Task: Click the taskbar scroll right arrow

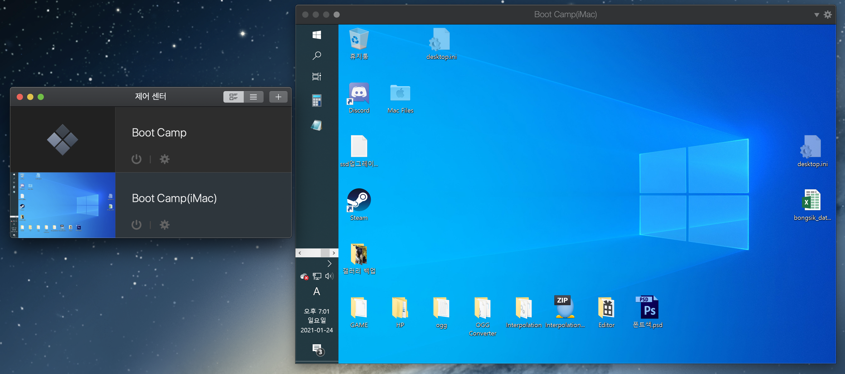Action: point(334,253)
